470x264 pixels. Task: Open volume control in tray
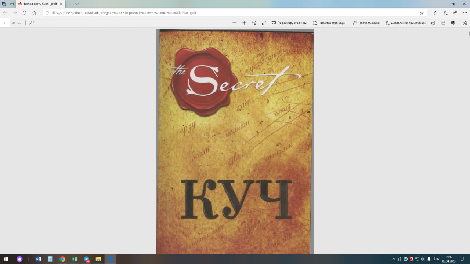423,259
